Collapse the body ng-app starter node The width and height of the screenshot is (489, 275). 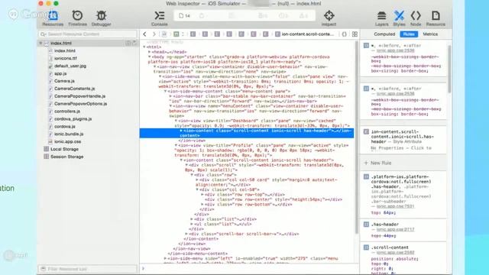tap(150, 57)
